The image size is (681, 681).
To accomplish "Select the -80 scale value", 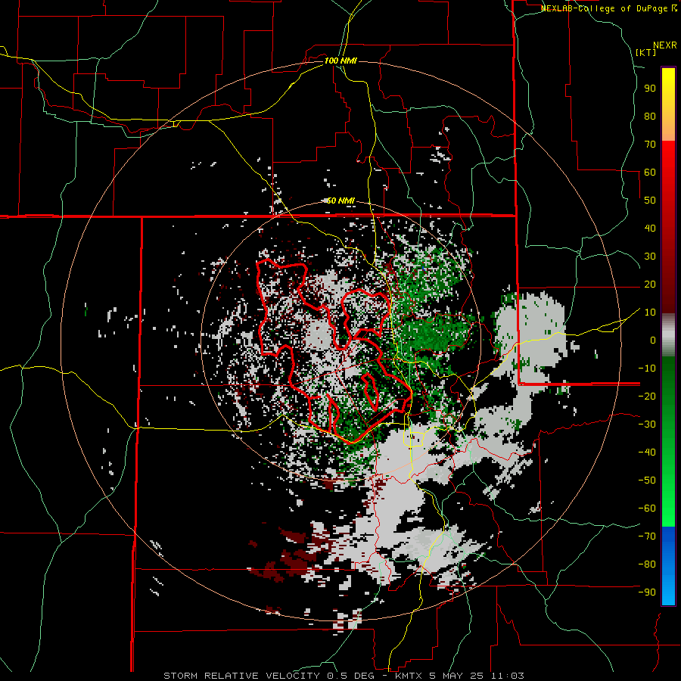I will [647, 564].
